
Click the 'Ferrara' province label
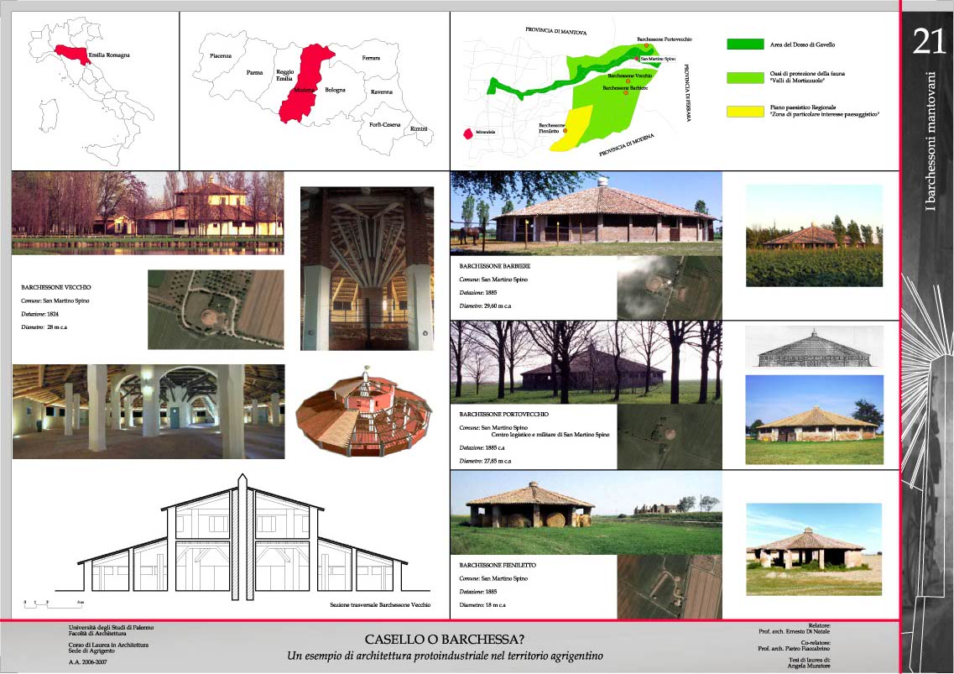coord(371,58)
